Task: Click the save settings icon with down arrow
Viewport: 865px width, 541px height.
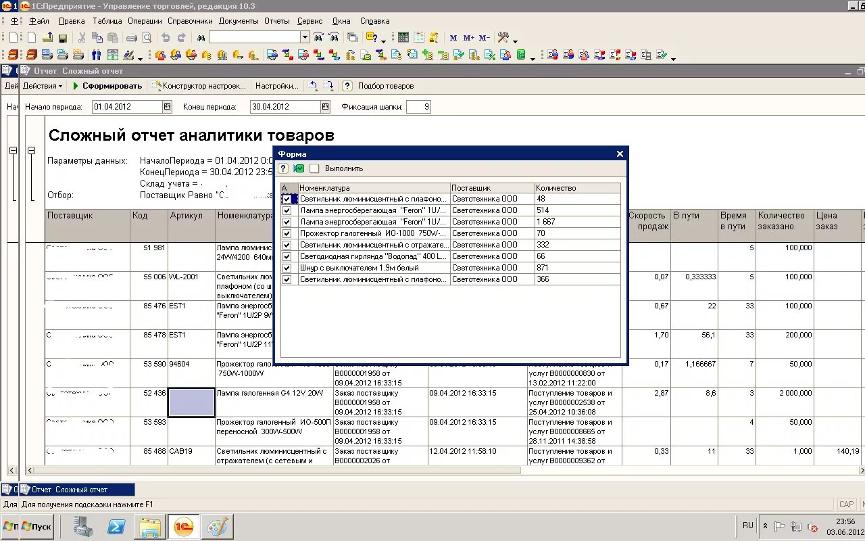Action: pos(328,86)
